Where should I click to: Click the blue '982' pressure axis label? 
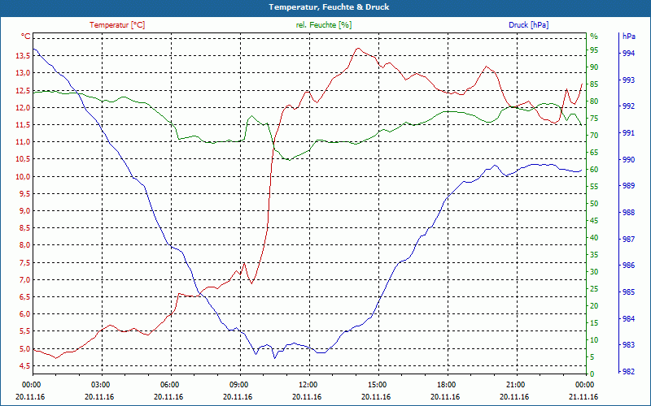click(629, 372)
